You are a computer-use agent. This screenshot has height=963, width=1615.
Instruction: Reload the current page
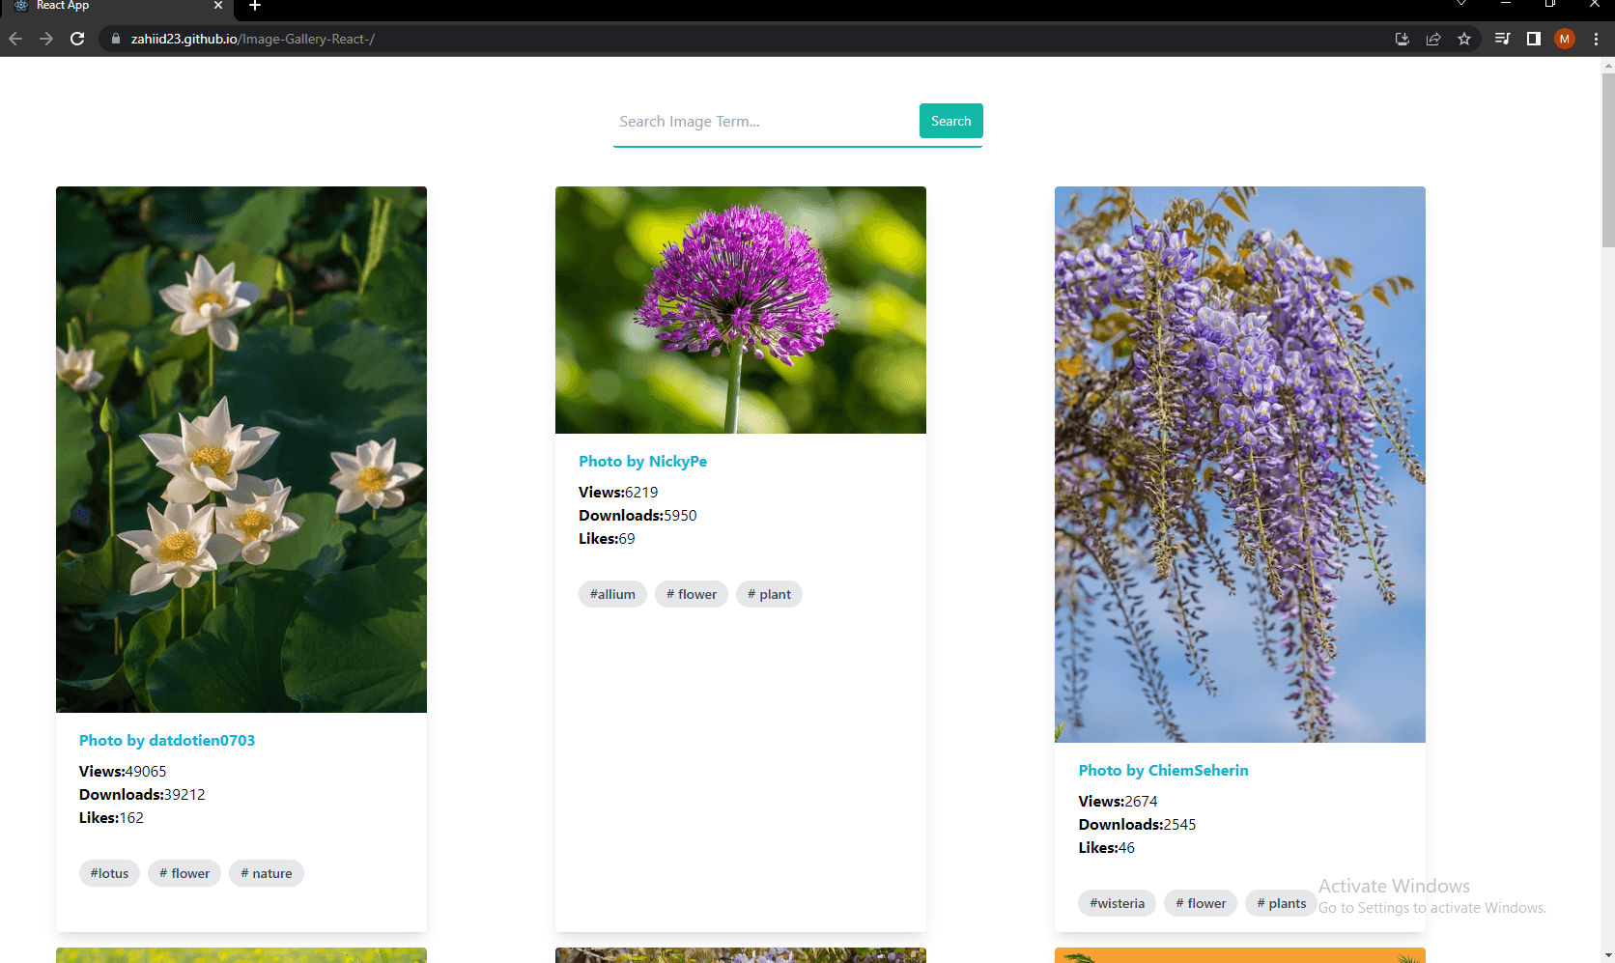(77, 39)
